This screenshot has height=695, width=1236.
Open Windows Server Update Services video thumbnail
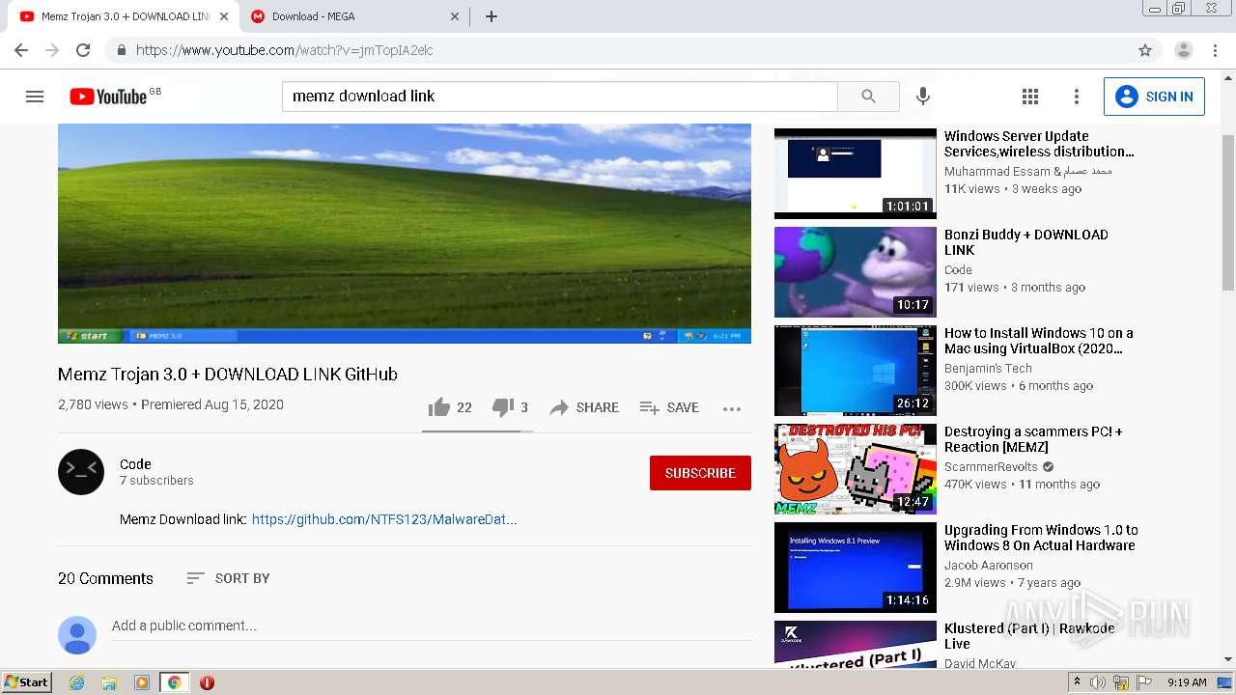pyautogui.click(x=856, y=173)
